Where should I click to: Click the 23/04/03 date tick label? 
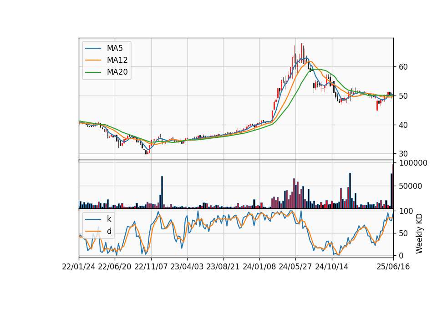click(187, 267)
